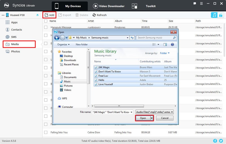Check the checkbox of the 29.35 KB row
Viewport: 226px width, 144px height.
click(x=46, y=27)
